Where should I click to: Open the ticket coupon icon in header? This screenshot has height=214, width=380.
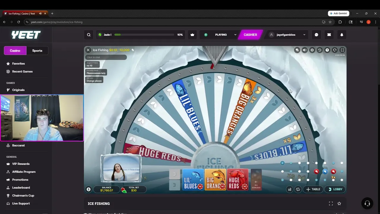point(329,35)
